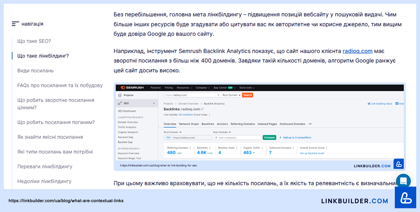420x212 pixels.
Task: Open FAQs про посилання та їх побудову
Action: [x=60, y=85]
